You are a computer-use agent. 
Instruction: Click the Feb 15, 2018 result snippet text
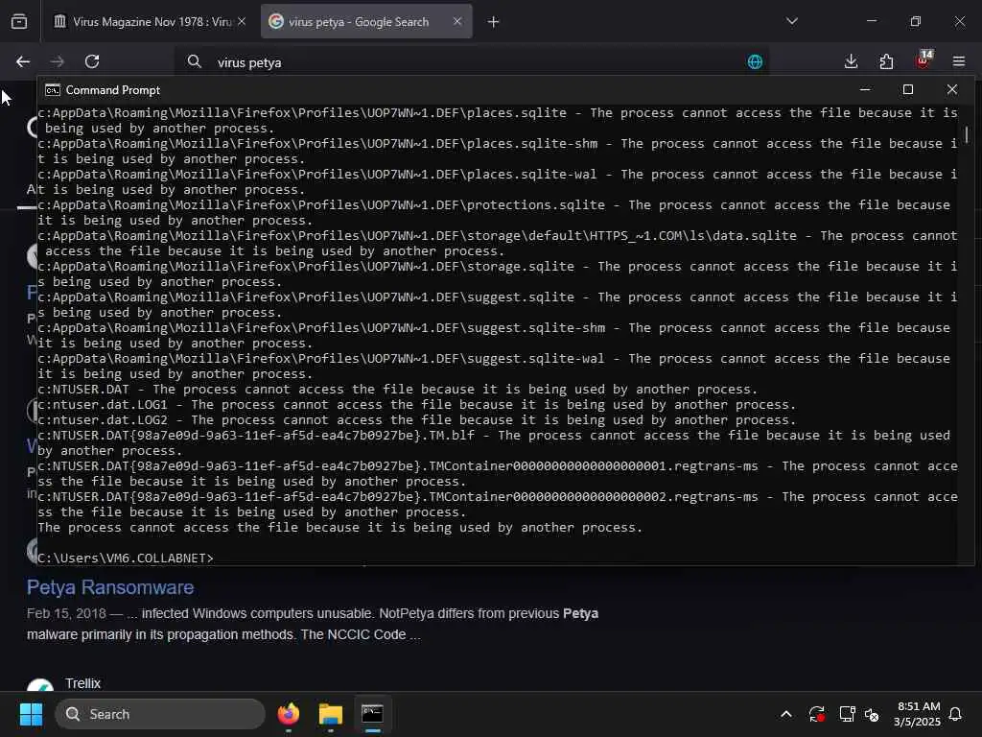[313, 624]
